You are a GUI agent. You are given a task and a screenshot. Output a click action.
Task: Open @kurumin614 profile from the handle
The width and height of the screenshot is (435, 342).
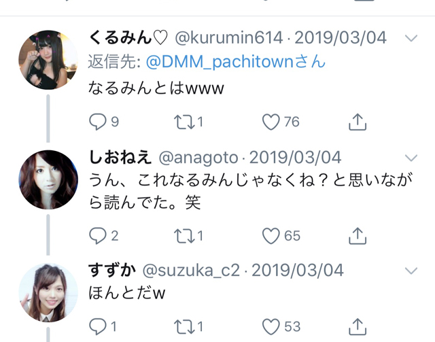tap(229, 38)
